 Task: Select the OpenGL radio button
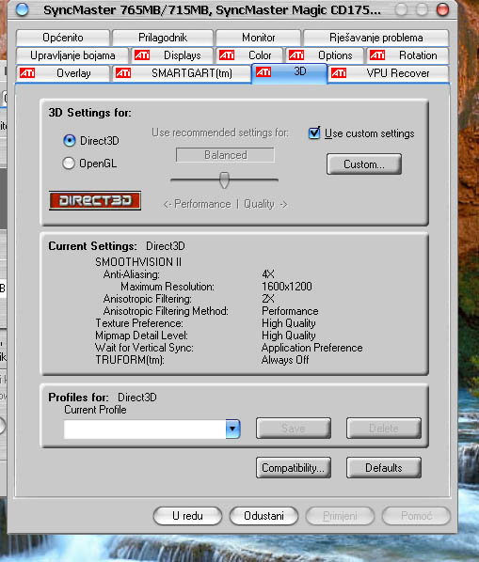69,164
